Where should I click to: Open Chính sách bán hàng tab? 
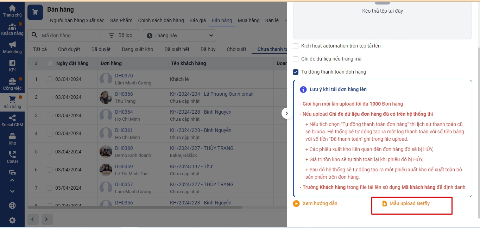pos(161,20)
